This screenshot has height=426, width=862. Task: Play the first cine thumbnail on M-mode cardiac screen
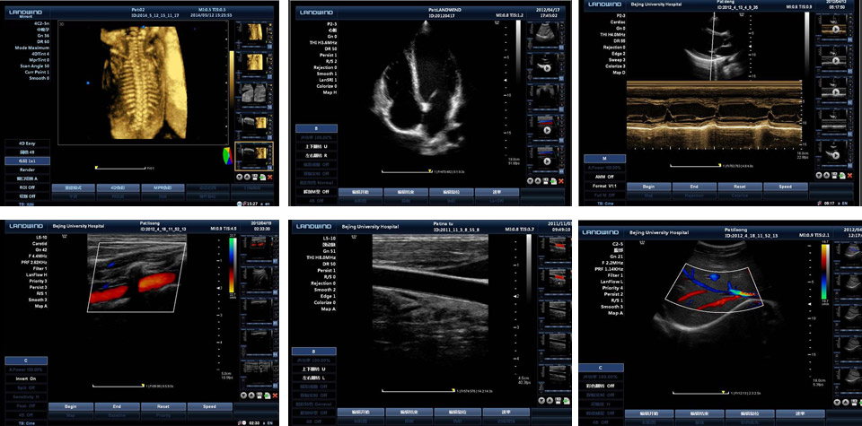[835, 30]
